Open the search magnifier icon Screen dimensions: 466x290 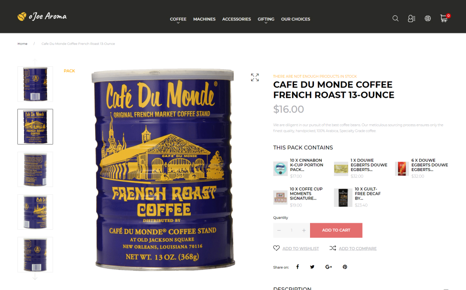pos(395,18)
